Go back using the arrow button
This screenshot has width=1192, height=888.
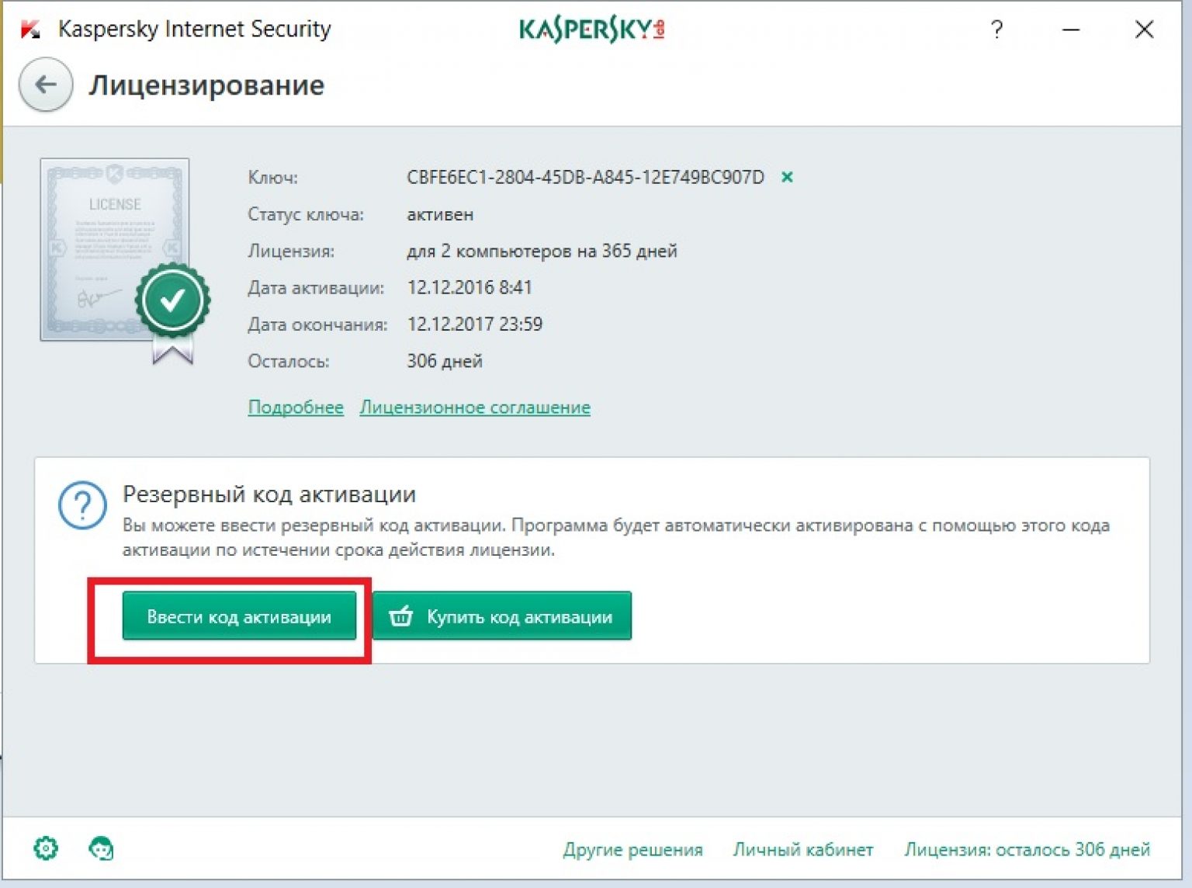(46, 85)
